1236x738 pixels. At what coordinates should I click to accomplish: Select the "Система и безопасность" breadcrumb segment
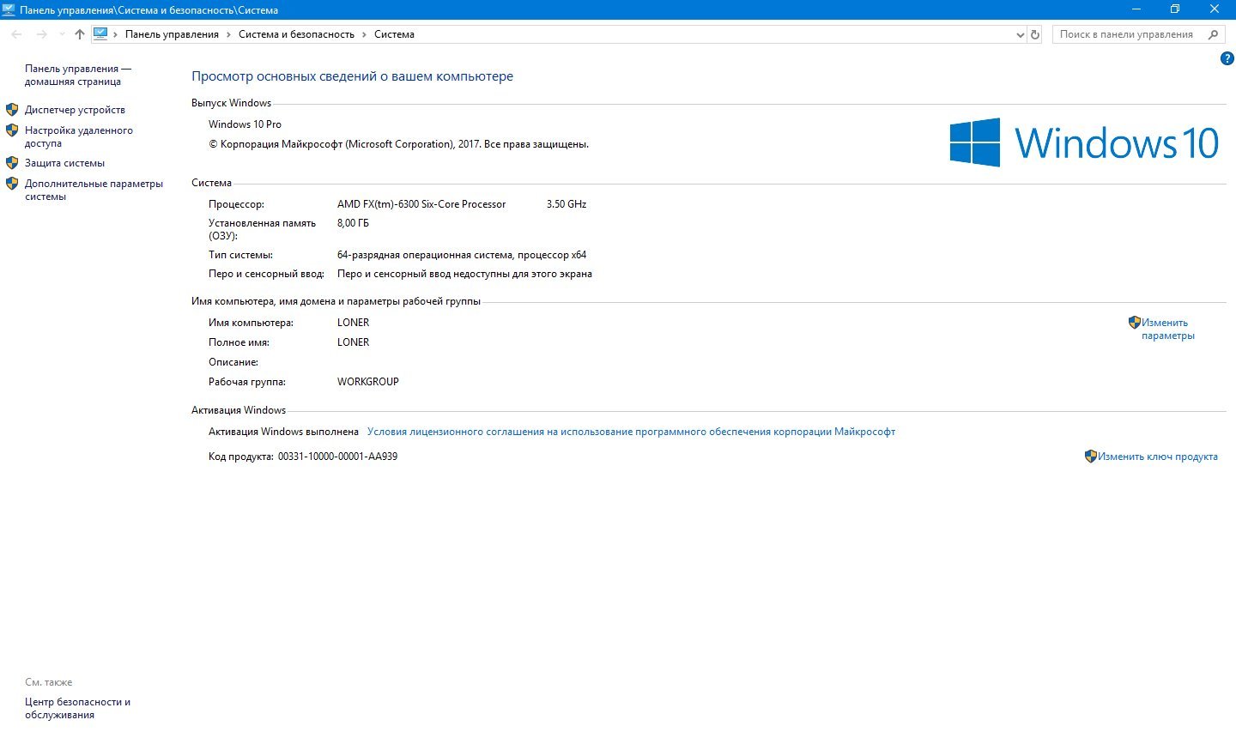[296, 34]
